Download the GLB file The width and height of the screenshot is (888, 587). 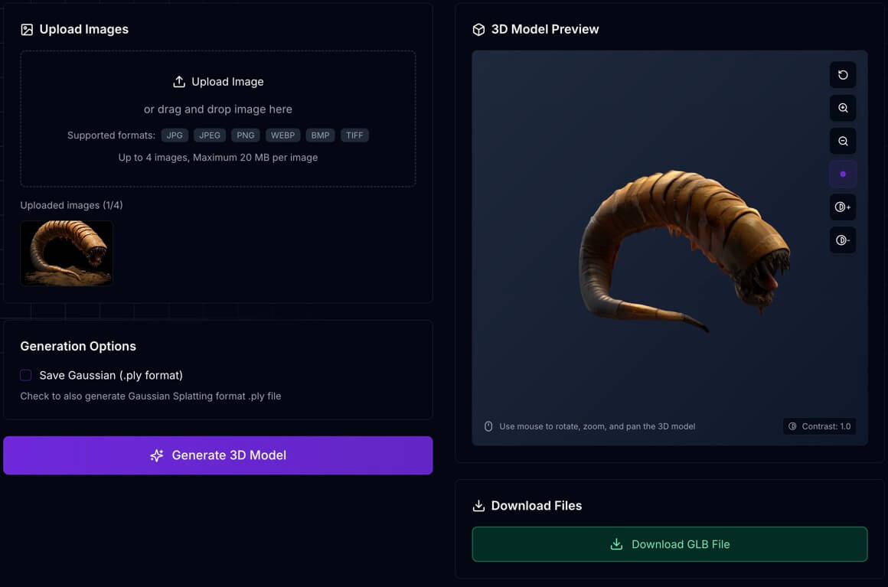669,544
